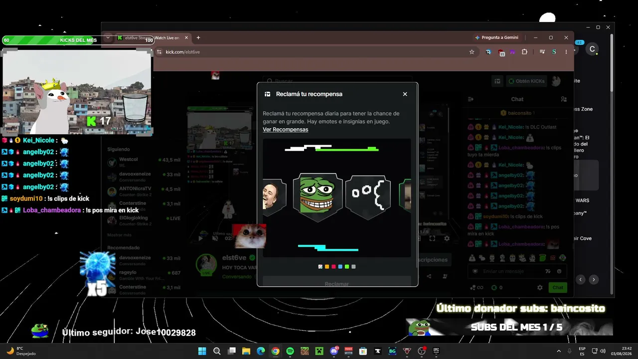The height and width of the screenshot is (359, 638).
Task: Collapse the Kick chat panel
Action: point(471,99)
